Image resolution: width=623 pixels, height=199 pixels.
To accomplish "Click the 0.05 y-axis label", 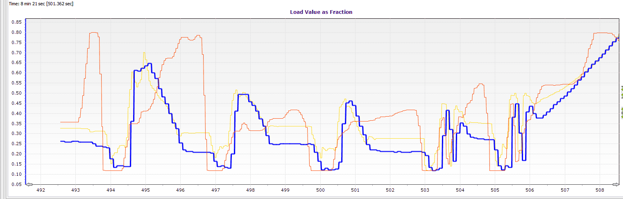I will point(17,184).
